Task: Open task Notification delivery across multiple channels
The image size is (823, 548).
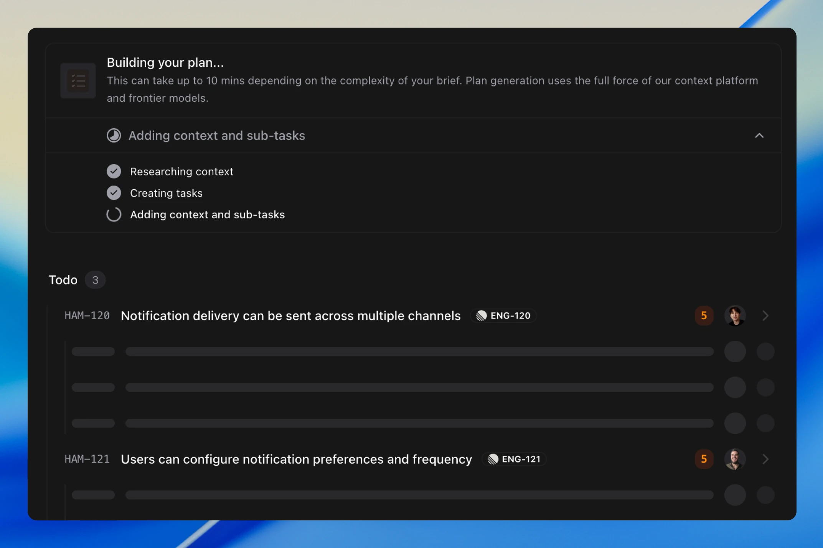Action: (x=290, y=316)
